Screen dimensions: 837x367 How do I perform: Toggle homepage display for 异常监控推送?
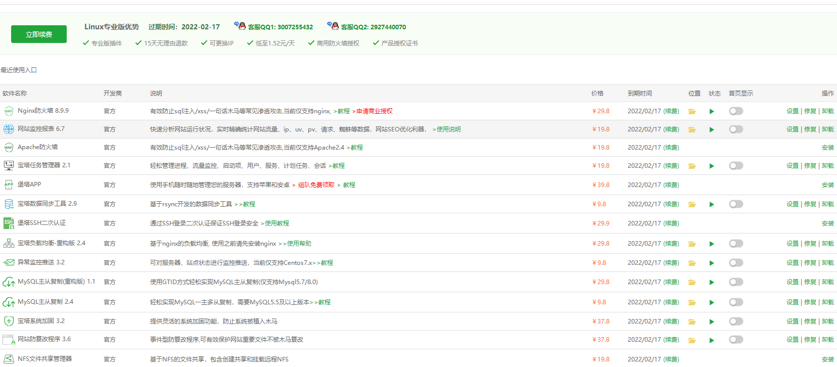[x=736, y=263]
